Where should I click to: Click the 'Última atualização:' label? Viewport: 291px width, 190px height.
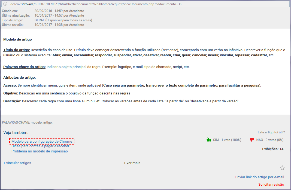point(16,16)
